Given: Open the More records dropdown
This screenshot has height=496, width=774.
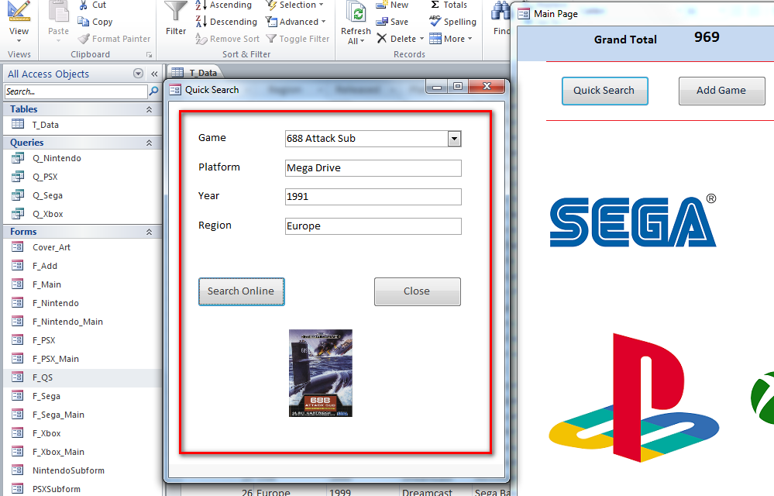Looking at the screenshot, I should point(451,39).
